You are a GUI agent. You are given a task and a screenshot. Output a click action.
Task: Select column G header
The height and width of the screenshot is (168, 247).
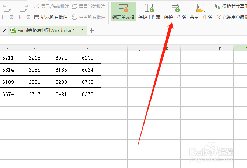pos(61,49)
